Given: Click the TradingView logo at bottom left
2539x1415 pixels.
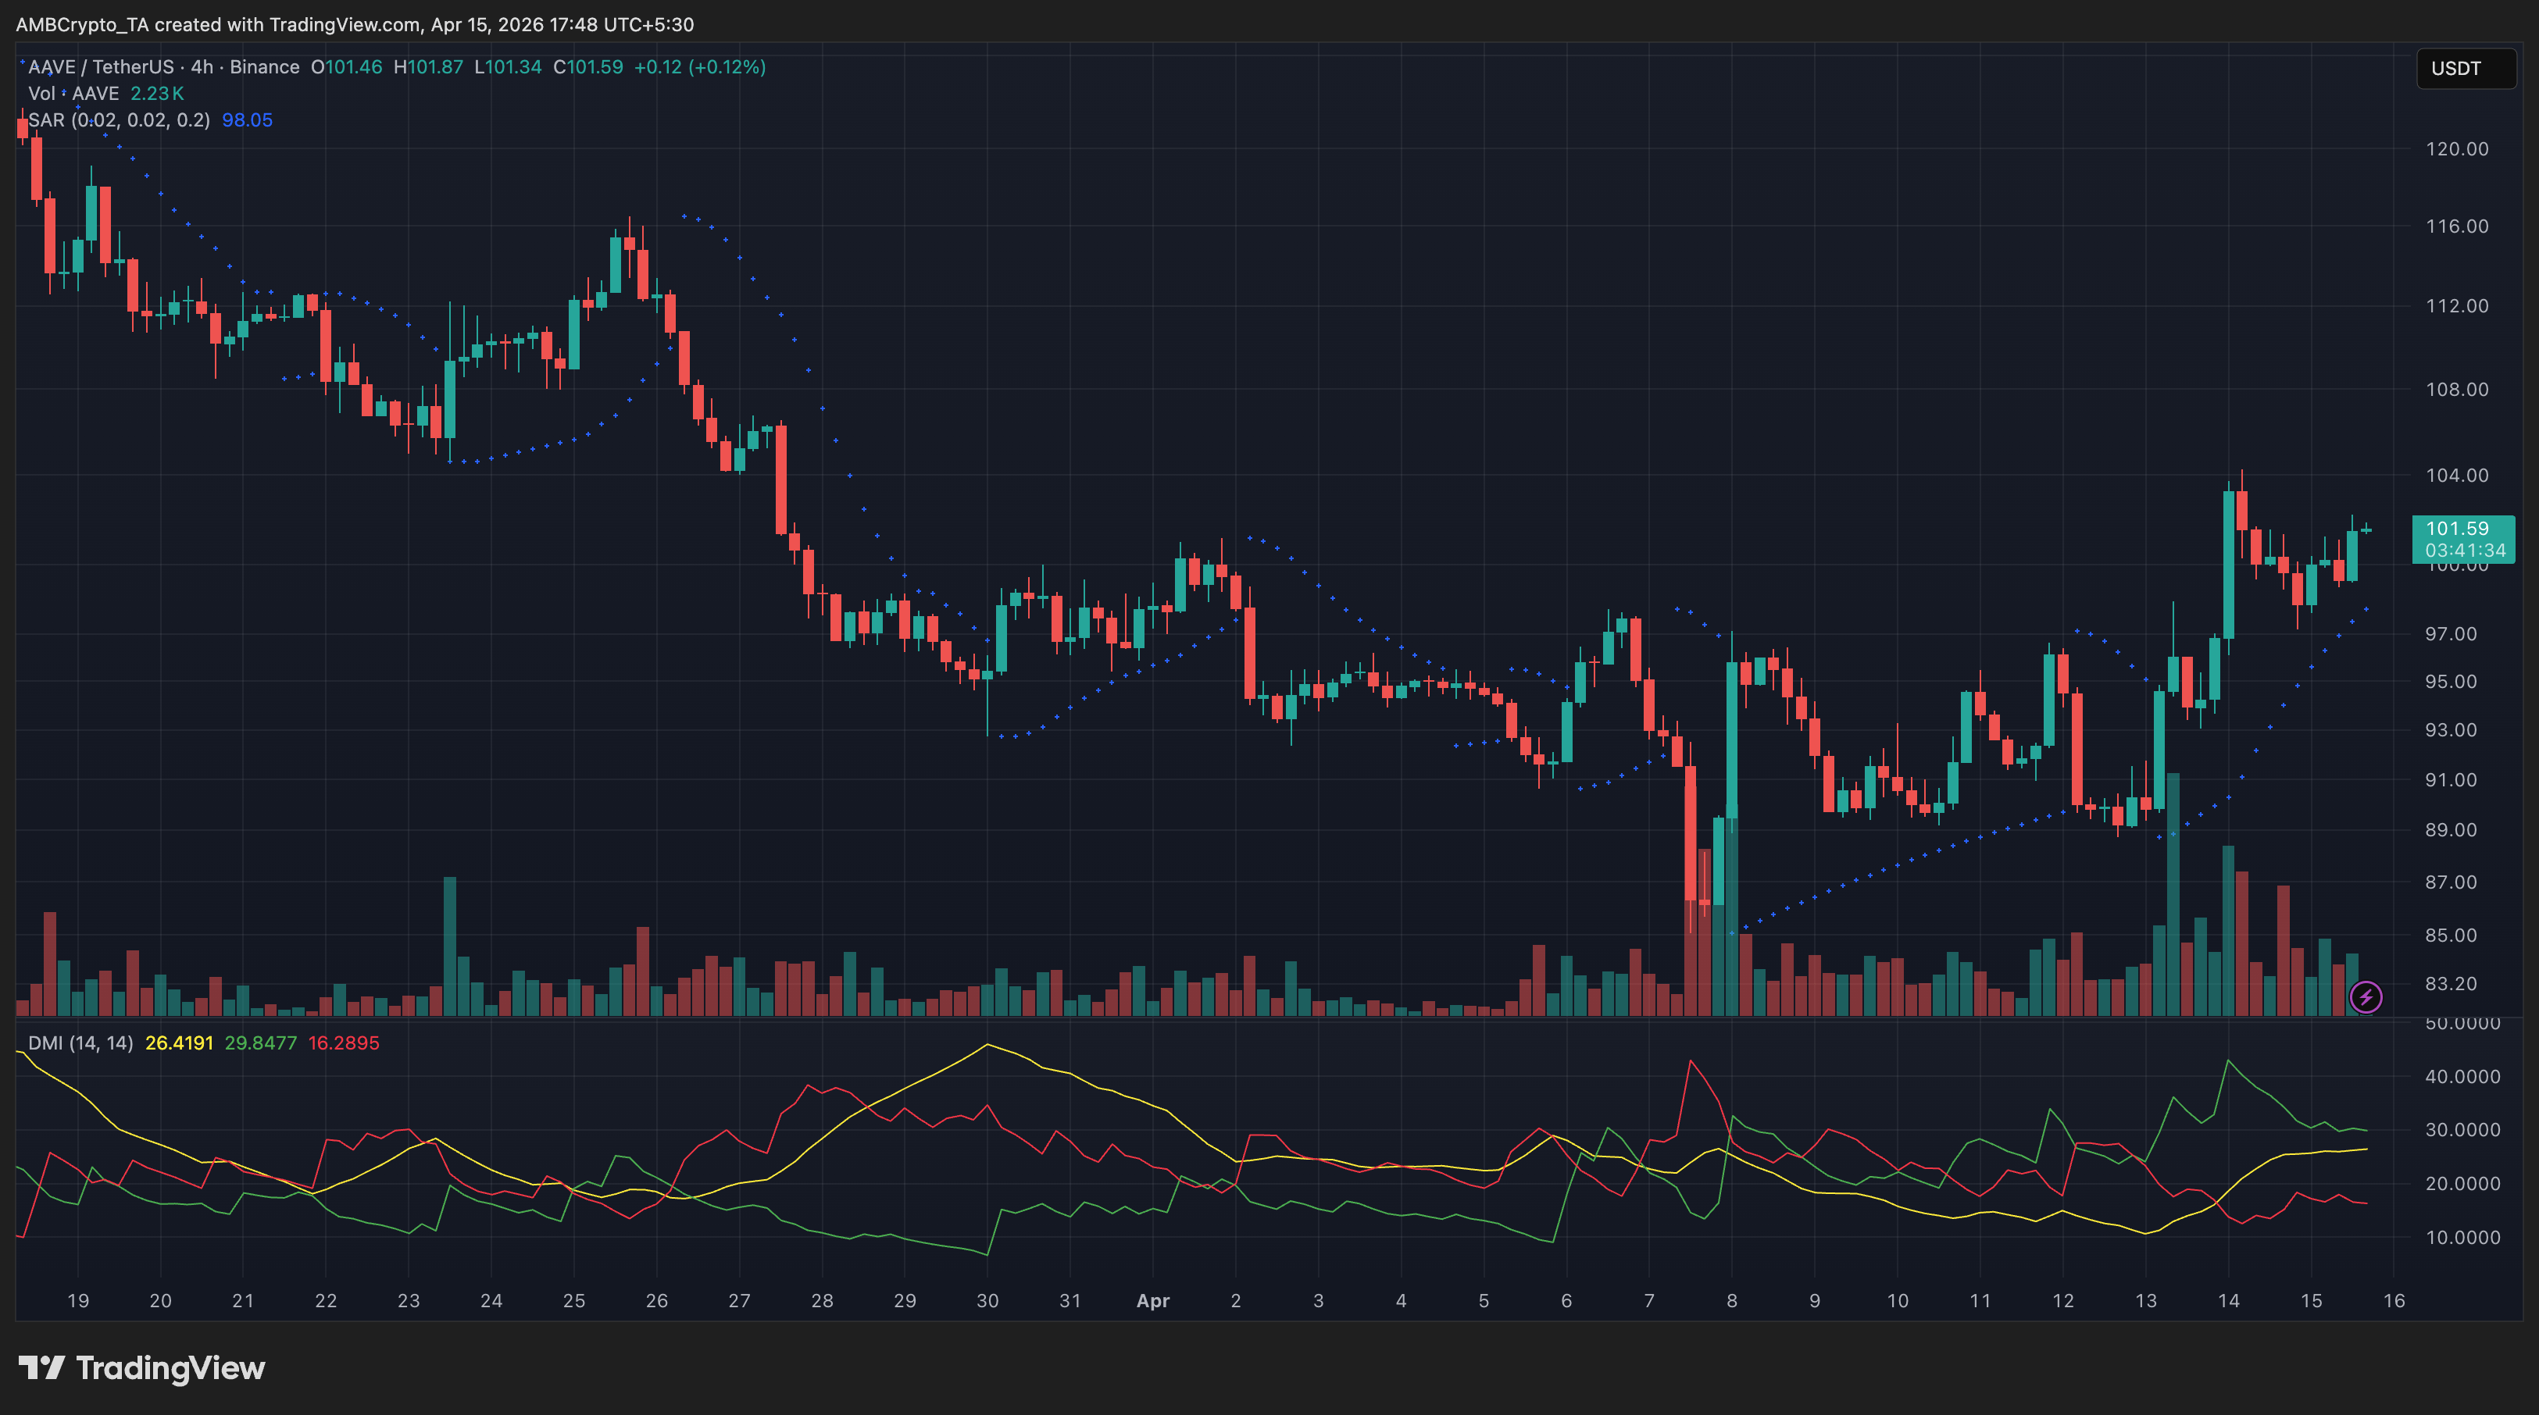Looking at the screenshot, I should pos(142,1367).
